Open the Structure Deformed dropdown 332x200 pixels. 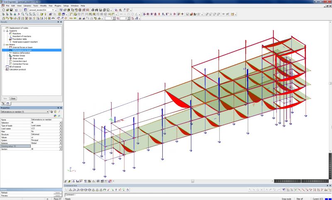[60, 134]
